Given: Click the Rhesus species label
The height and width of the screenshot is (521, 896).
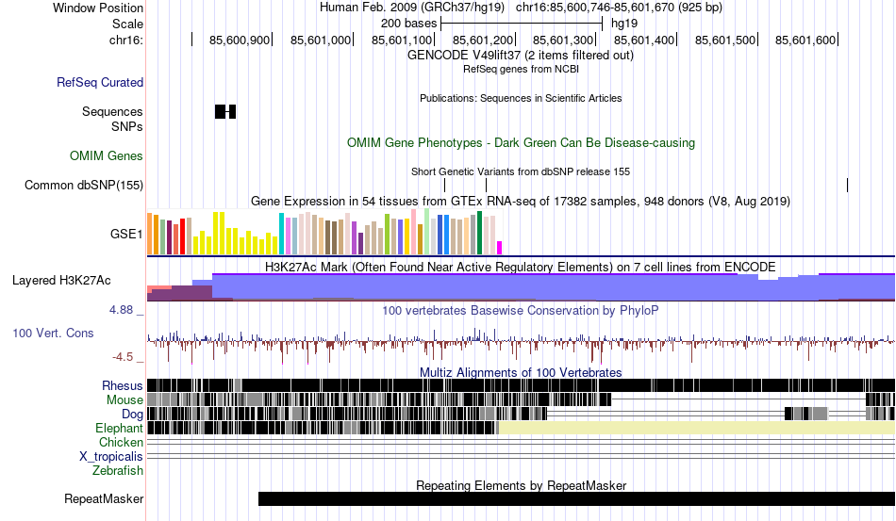Looking at the screenshot, I should (123, 385).
